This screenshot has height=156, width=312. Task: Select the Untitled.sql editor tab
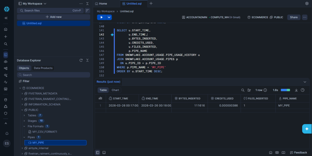[x=134, y=4]
